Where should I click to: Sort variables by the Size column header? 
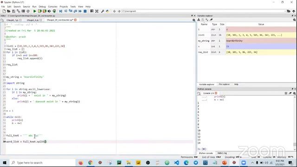(222, 24)
